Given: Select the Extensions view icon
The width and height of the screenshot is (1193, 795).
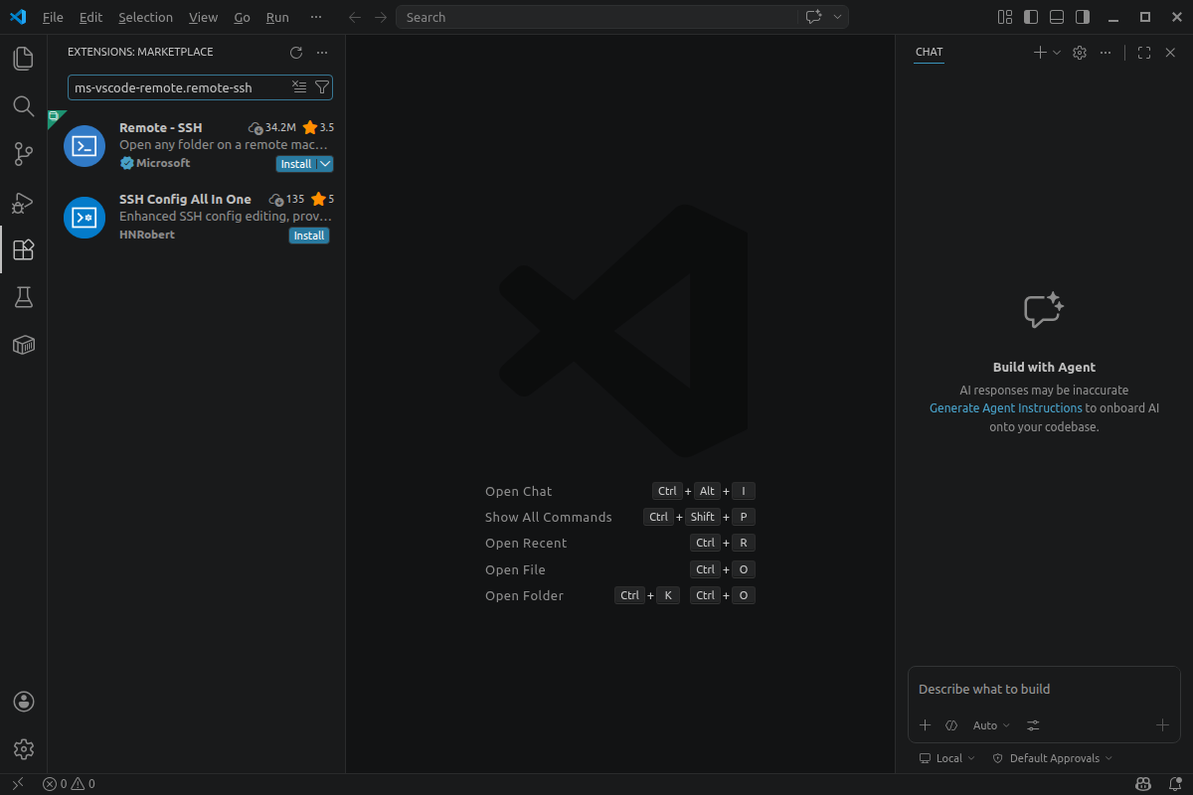Looking at the screenshot, I should [24, 249].
